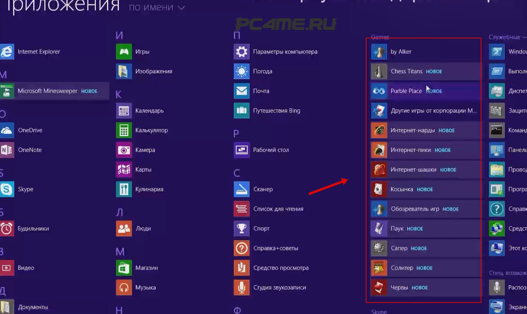Screen dimensions: 527x314
Task: Open Список для чтения icon
Action: tap(242, 209)
